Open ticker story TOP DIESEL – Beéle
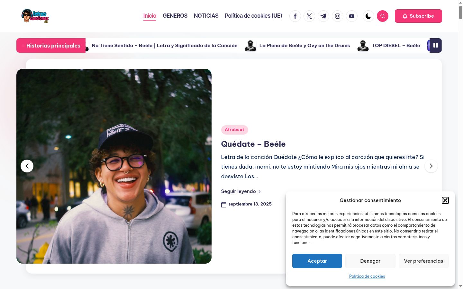Image resolution: width=463 pixels, height=289 pixels. click(396, 46)
